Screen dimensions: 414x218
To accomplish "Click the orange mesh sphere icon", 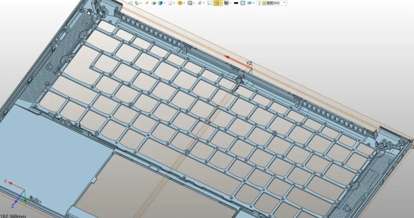I will coord(180,3).
